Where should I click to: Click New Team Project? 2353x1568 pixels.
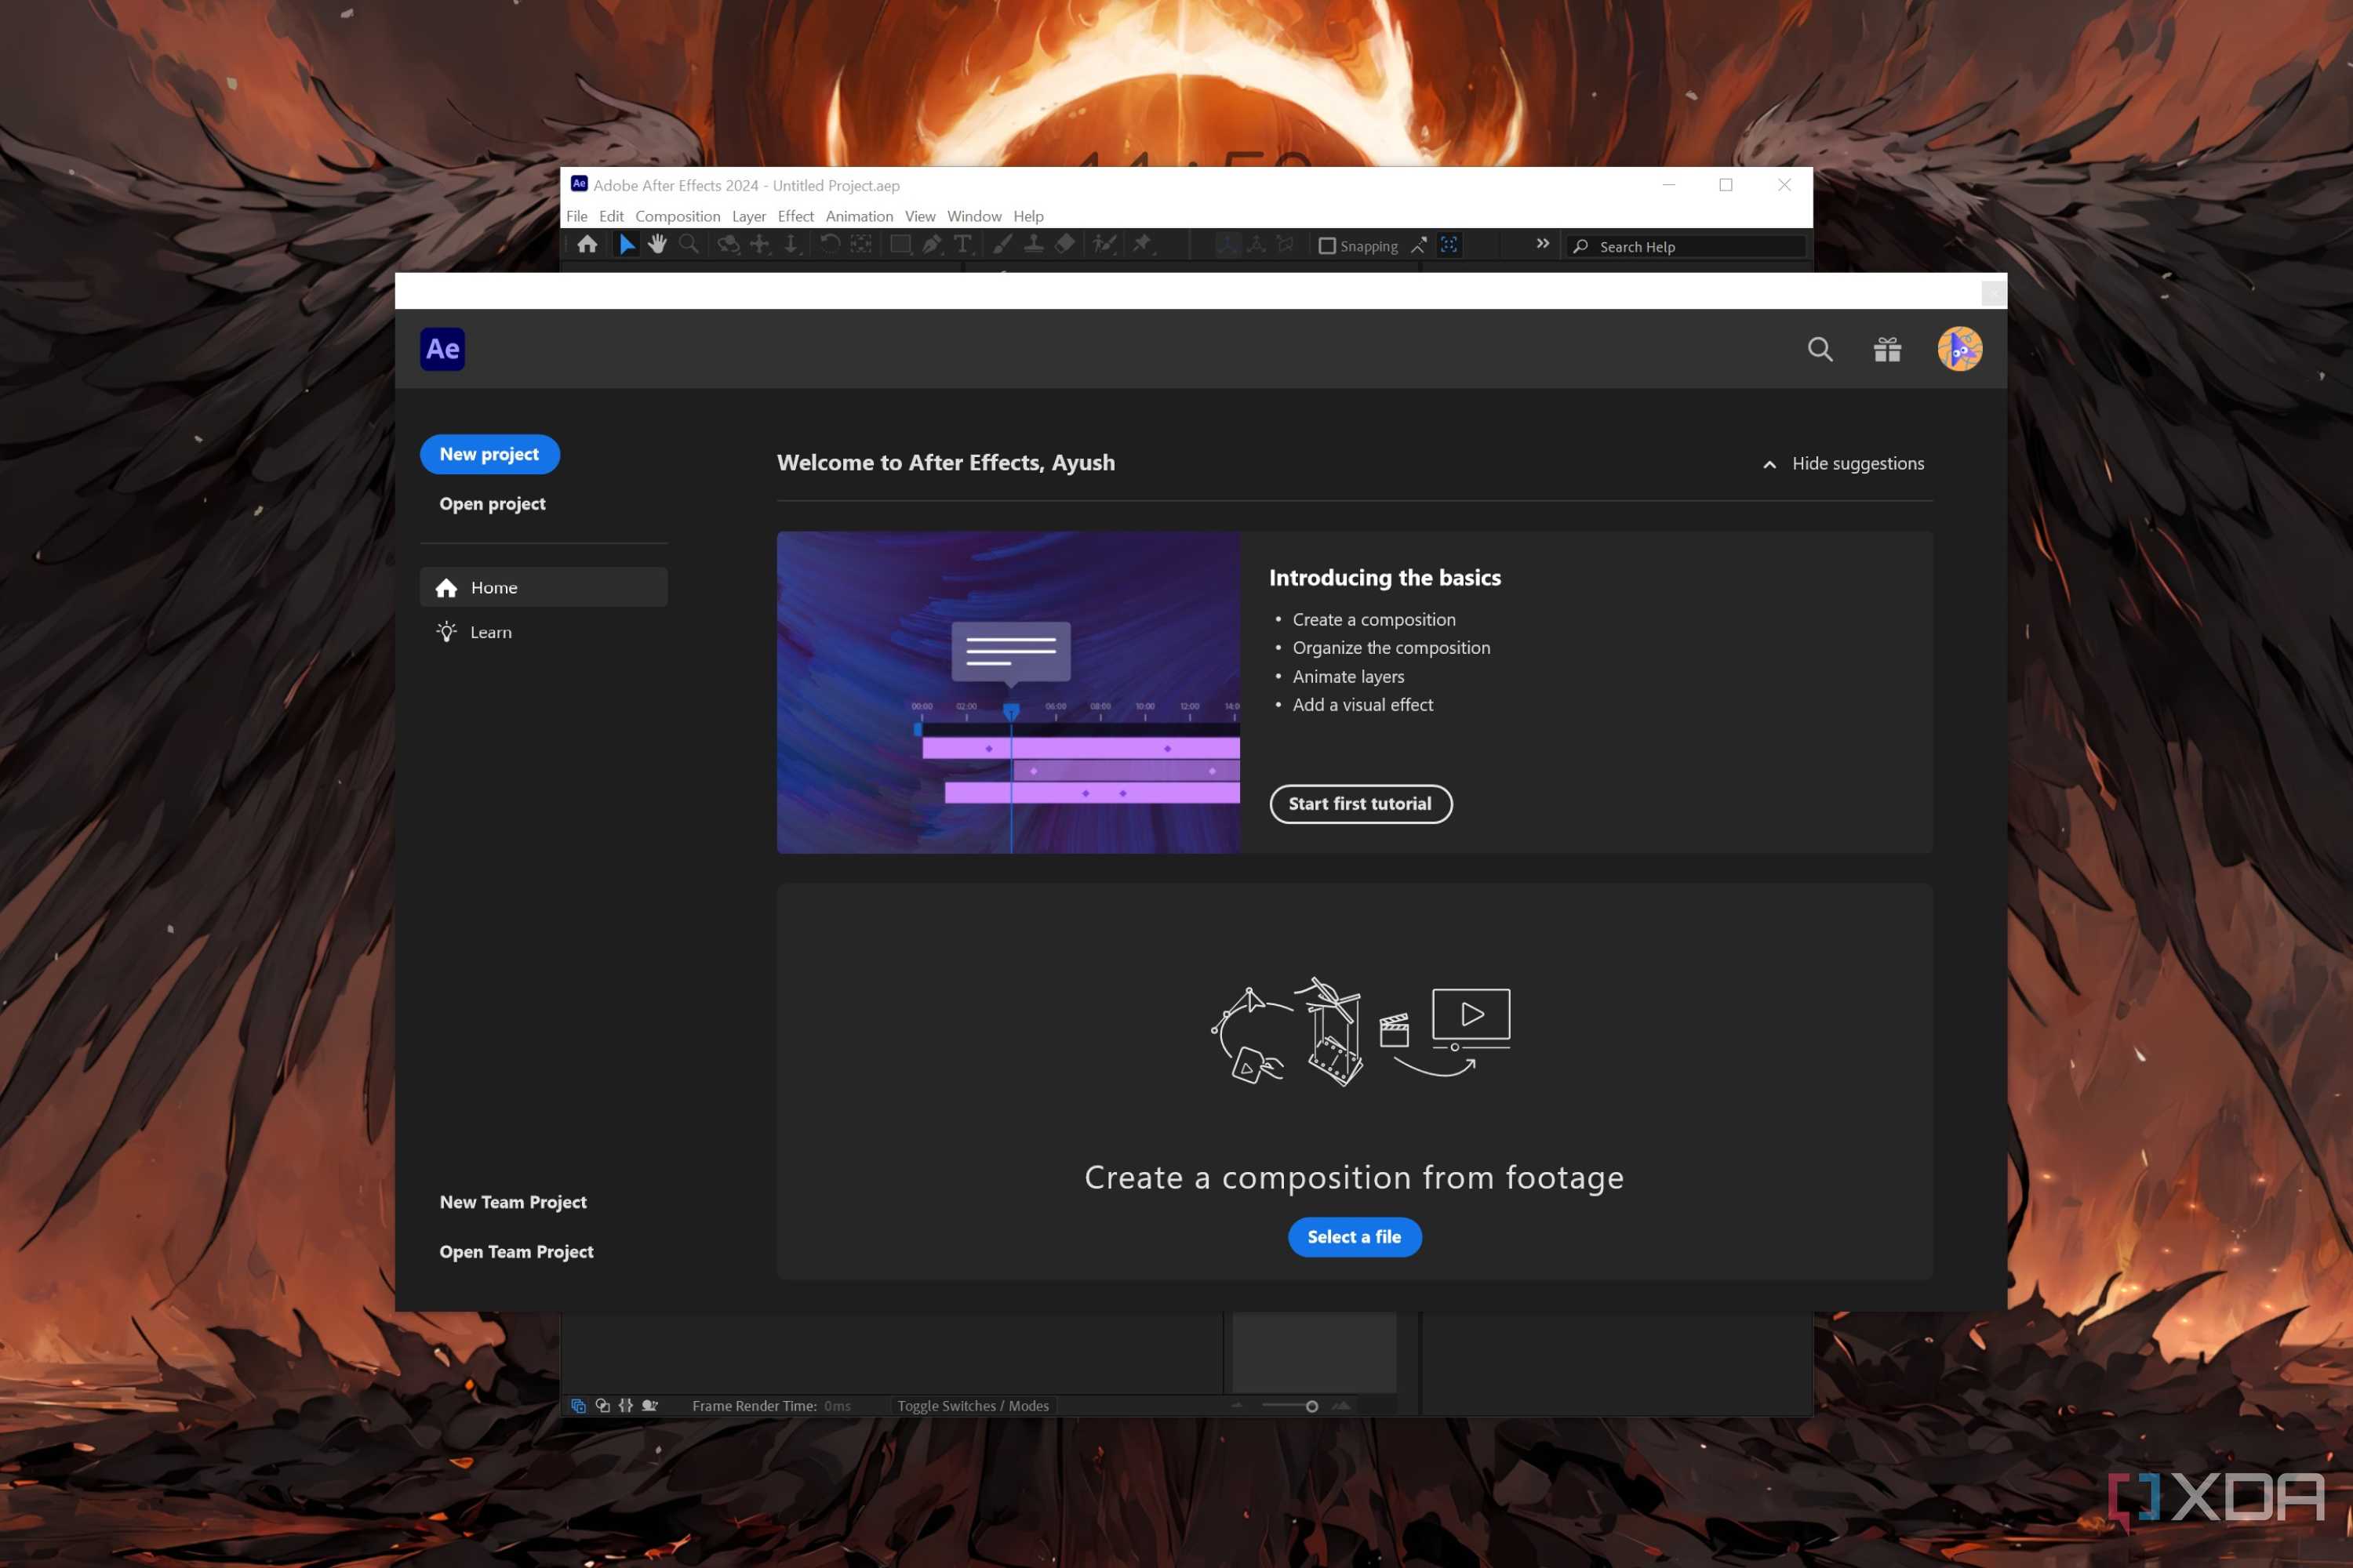coord(513,1202)
